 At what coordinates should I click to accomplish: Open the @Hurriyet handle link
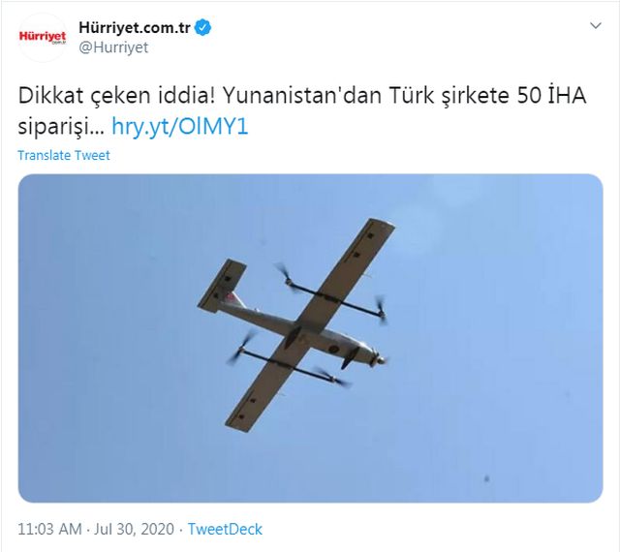tap(113, 47)
